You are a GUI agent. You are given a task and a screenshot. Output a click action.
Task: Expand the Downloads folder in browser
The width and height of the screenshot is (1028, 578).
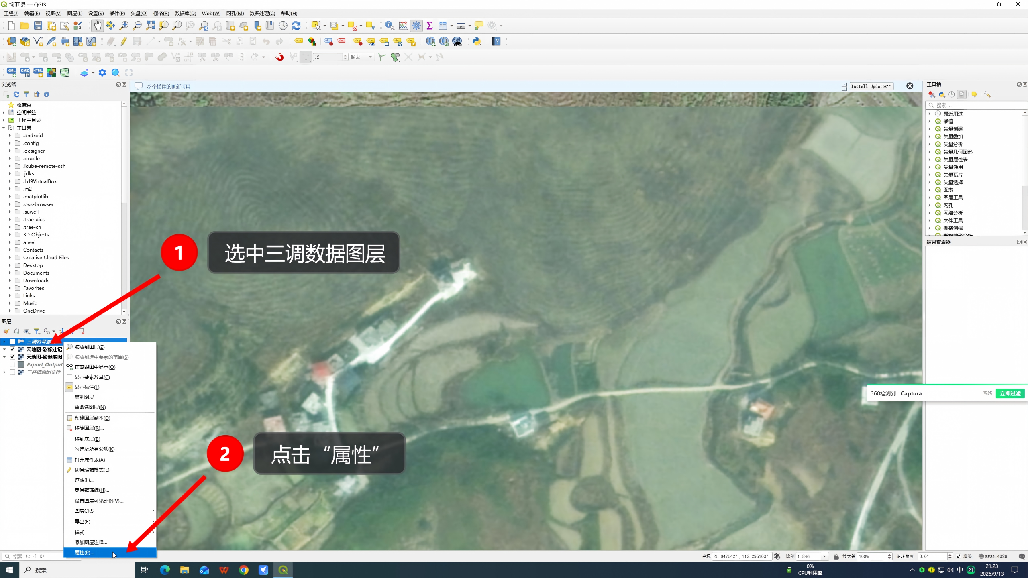point(10,281)
